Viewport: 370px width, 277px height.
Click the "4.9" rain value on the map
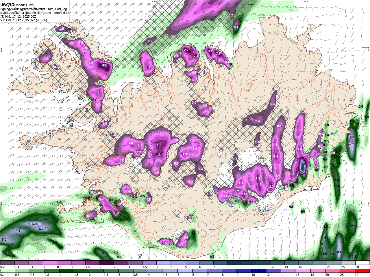pyautogui.click(x=18, y=231)
